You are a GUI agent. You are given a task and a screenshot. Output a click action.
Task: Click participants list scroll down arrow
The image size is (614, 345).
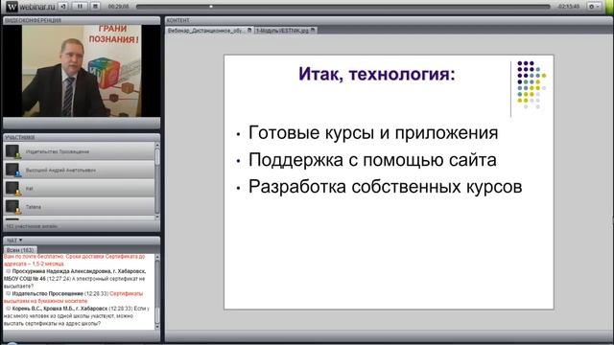click(x=157, y=218)
